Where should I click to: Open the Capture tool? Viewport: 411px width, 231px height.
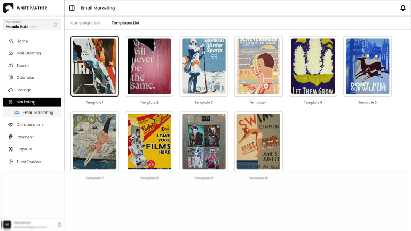24,149
